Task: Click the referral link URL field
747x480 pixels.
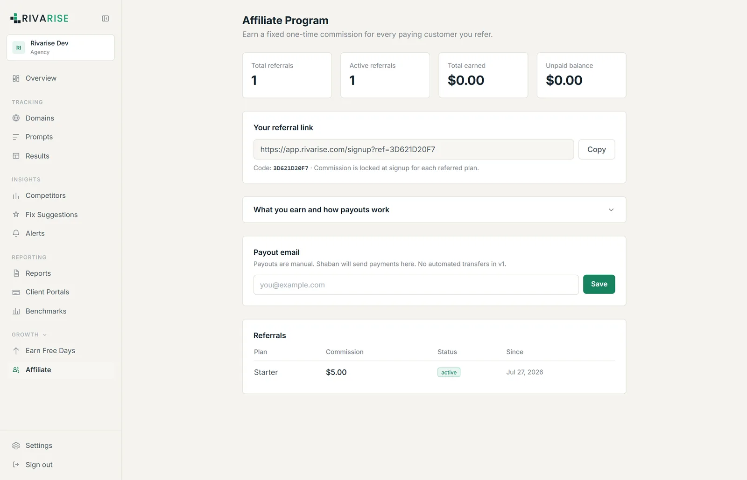Action: tap(414, 149)
